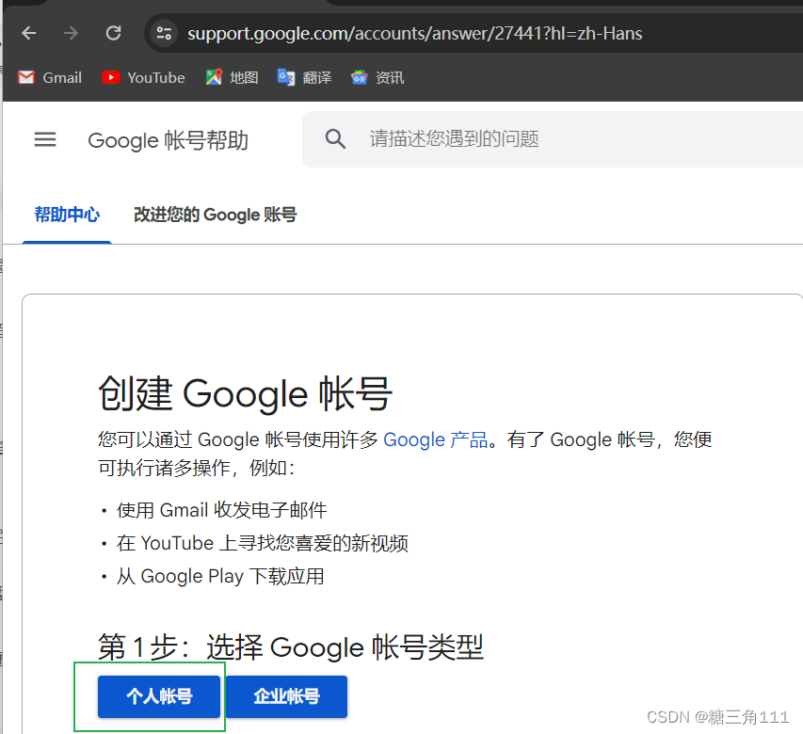
Task: Click the Google 帐号帮助 title
Action: 168,140
